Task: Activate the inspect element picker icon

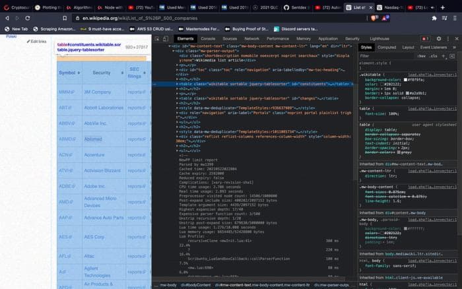Action: click(x=157, y=38)
